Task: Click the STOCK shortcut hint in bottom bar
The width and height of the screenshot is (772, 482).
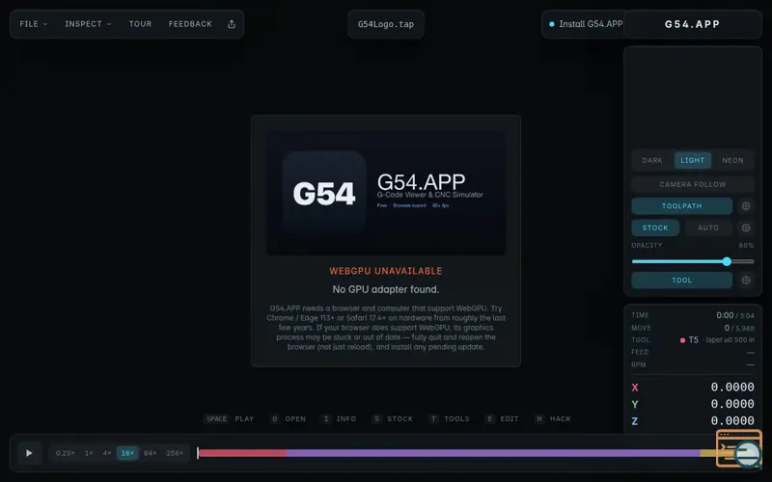Action: 393,419
